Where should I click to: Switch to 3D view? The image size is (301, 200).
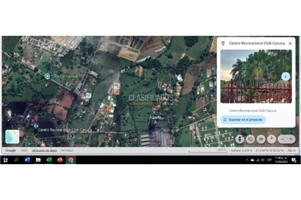tap(261, 139)
